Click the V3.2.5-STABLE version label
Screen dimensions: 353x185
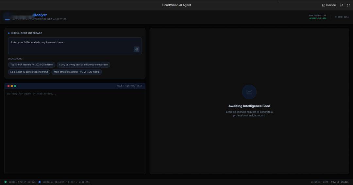[340, 182]
